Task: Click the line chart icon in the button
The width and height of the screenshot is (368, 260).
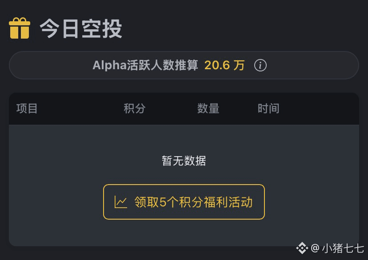Action: (120, 202)
